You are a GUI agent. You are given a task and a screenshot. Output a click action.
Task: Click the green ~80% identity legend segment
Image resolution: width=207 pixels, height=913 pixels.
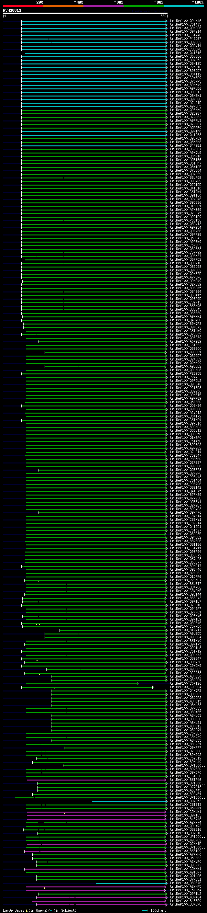[144, 6]
